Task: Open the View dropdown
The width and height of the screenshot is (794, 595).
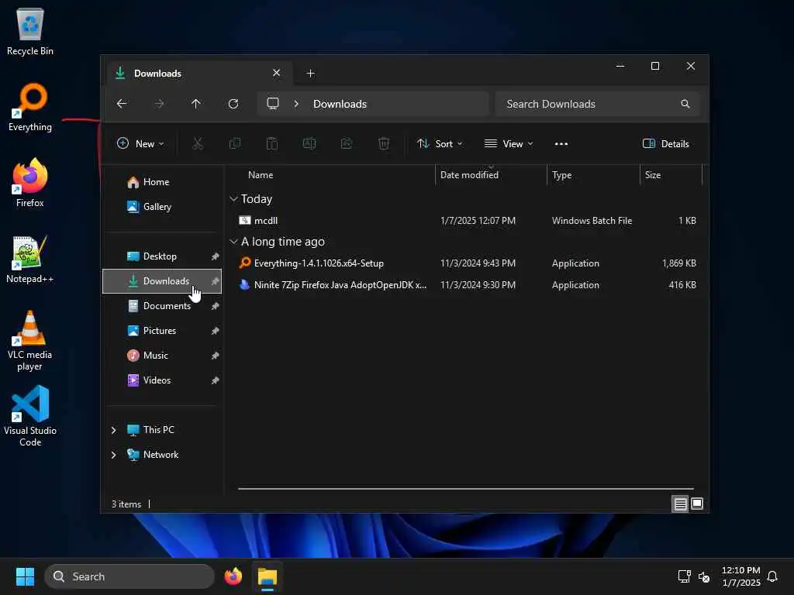Action: pos(509,143)
